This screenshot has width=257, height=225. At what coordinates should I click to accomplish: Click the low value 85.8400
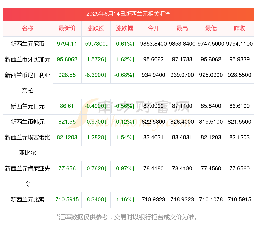pyautogui.click(x=211, y=106)
